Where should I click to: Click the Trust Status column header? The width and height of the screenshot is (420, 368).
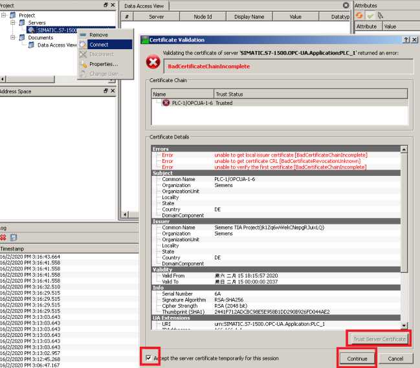[x=311, y=94]
